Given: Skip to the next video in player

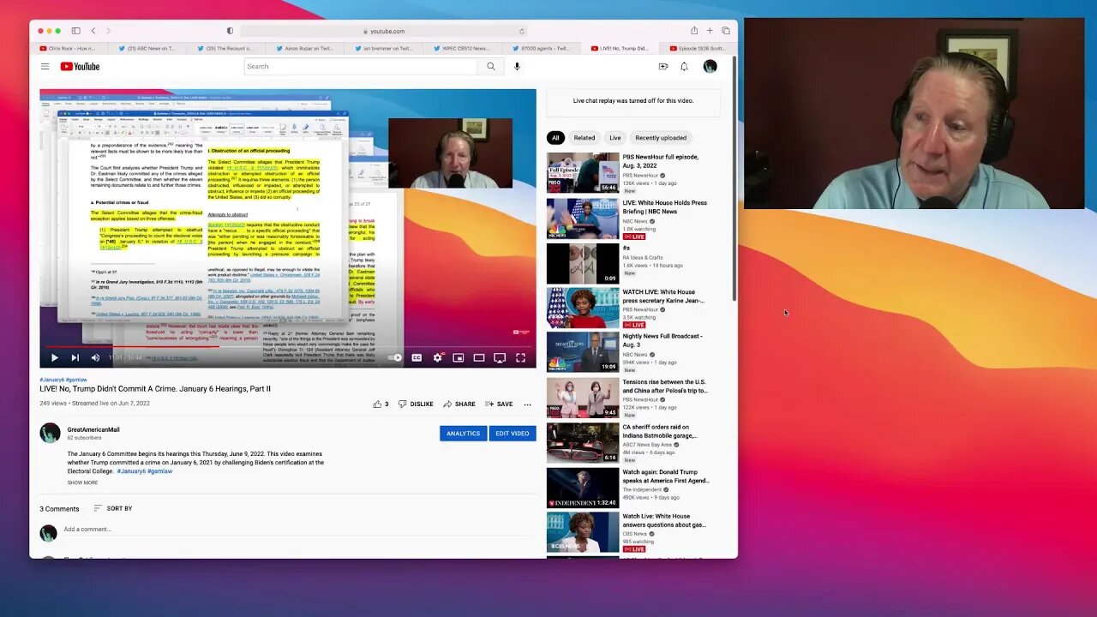Looking at the screenshot, I should point(75,357).
